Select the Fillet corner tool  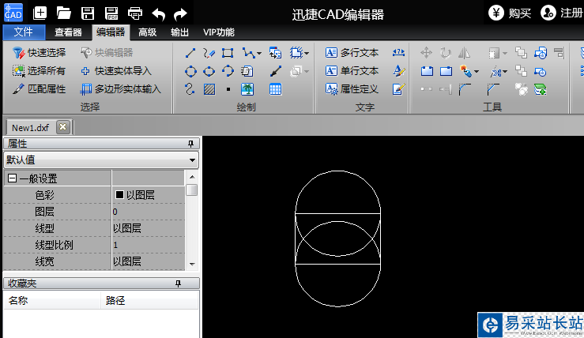tap(465, 89)
